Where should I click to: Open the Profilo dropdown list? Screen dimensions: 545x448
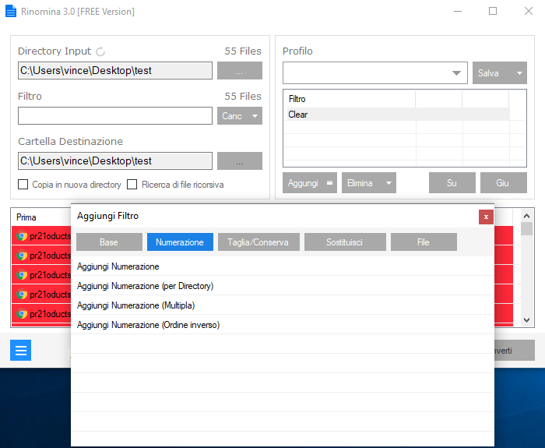(456, 73)
